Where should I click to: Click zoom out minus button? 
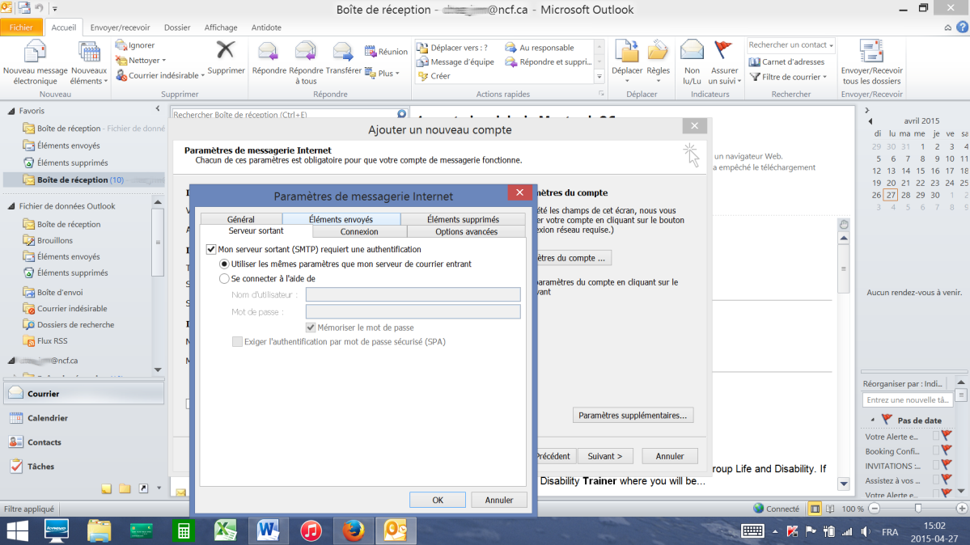(x=875, y=509)
